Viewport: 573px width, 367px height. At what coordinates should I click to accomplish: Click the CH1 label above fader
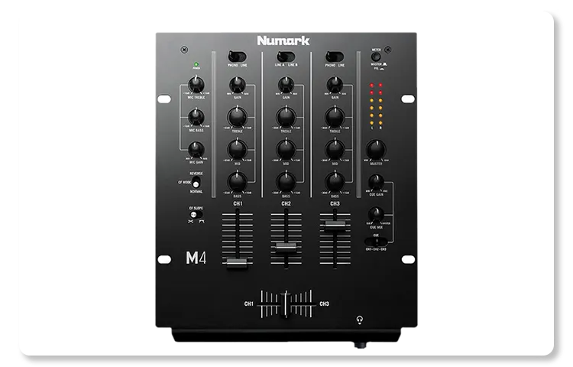238,203
